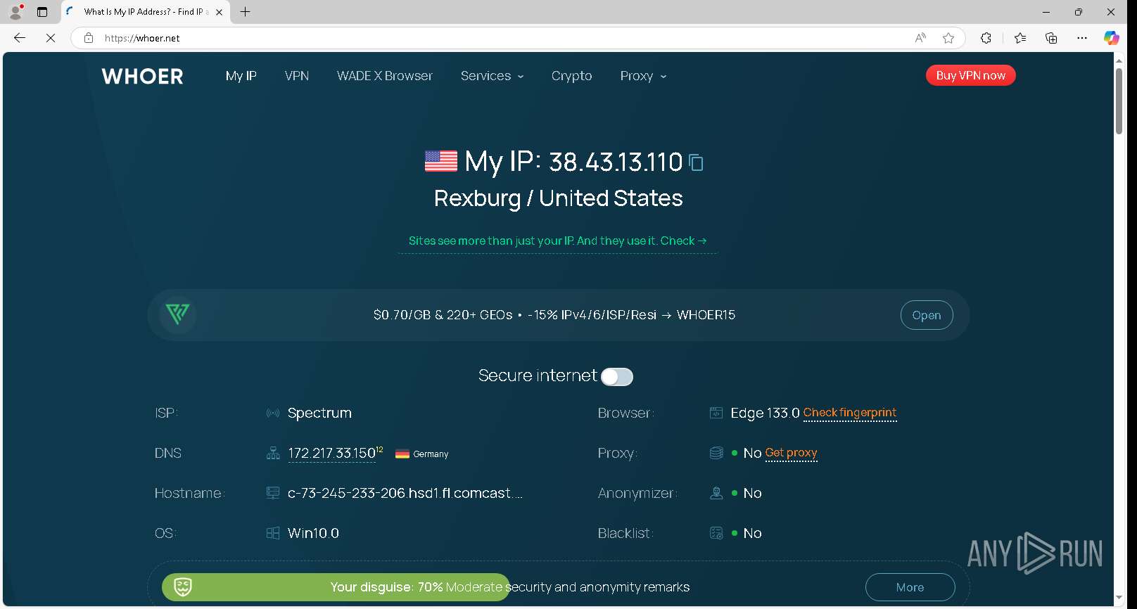Viewport: 1137px width, 609px height.
Task: Open browser Extensions icon
Action: 986,38
